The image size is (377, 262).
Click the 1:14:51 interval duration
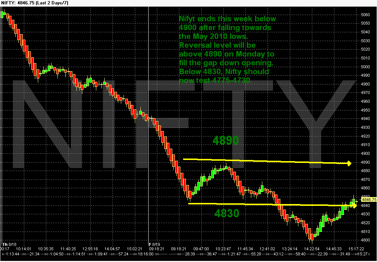click(x=79, y=254)
